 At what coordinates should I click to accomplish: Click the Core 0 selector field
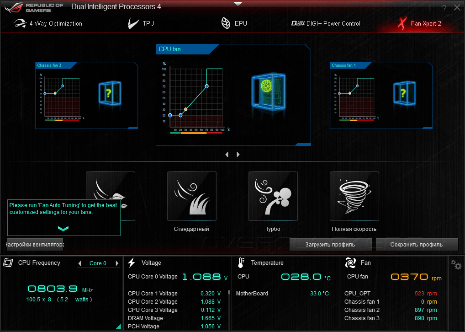pyautogui.click(x=98, y=263)
